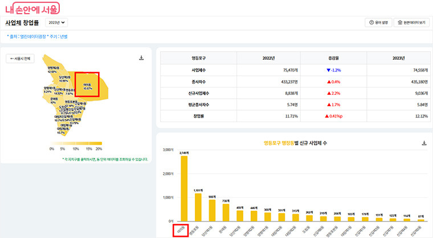This screenshot has width=433, height=238.
Task: Go back with 서울시 전체 button
Action: 20,59
